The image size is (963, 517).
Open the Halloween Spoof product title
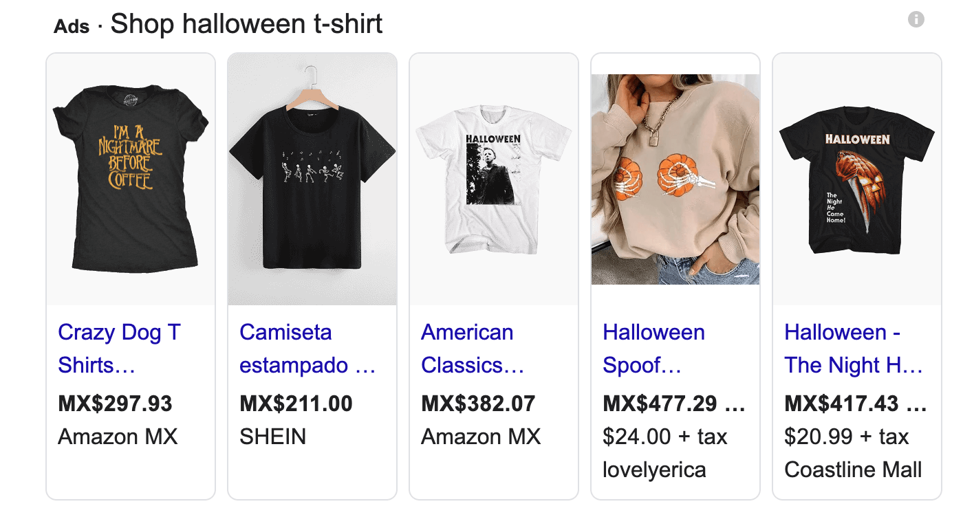[x=653, y=349]
